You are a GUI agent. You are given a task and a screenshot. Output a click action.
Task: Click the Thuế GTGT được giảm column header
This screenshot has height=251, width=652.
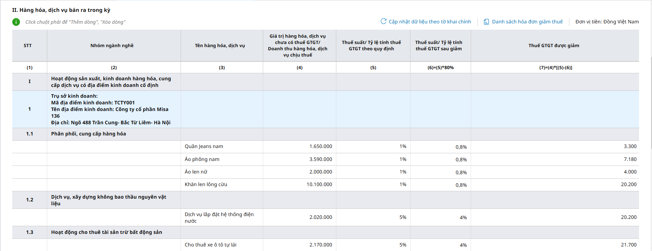point(554,46)
